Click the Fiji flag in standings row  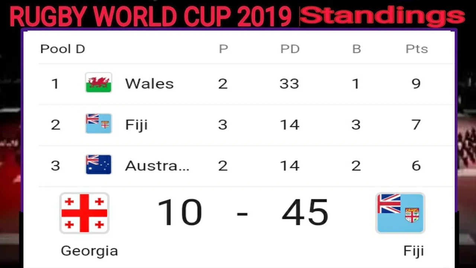(x=99, y=124)
